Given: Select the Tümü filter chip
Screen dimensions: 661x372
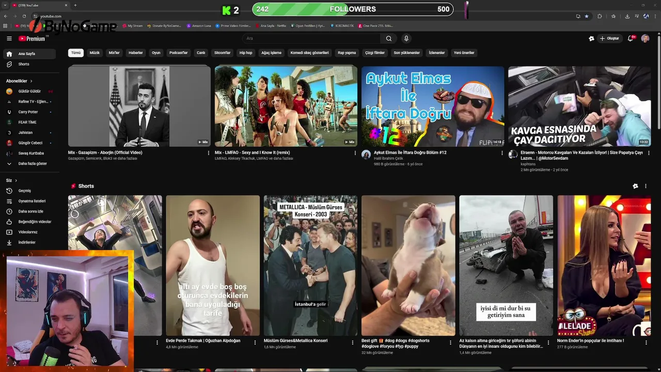Looking at the screenshot, I should click(76, 53).
